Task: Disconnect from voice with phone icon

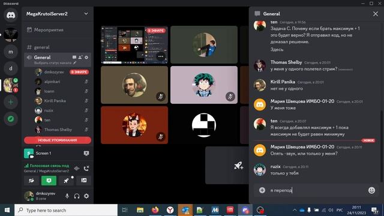Action: pos(86,168)
